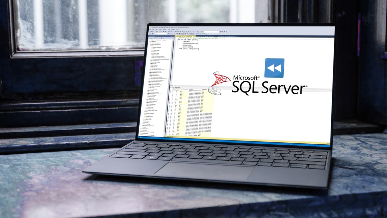The width and height of the screenshot is (387, 218).
Task: Expand the Synonyms folder
Action: (144, 115)
